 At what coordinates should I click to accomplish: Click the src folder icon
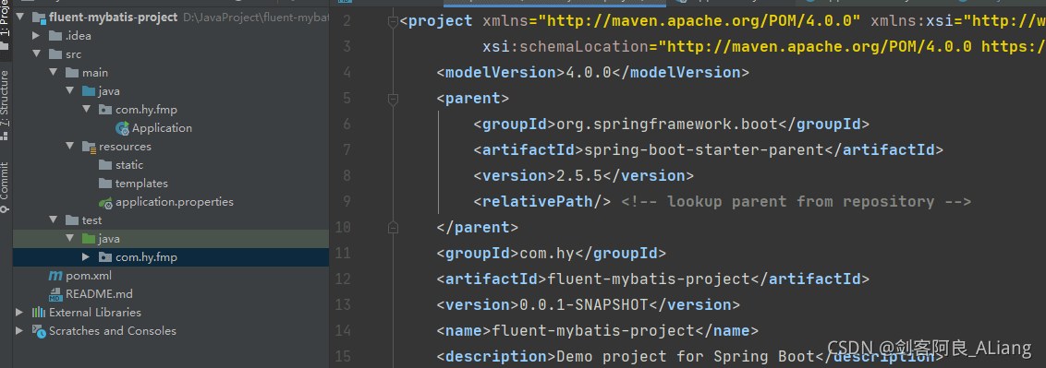pos(55,54)
